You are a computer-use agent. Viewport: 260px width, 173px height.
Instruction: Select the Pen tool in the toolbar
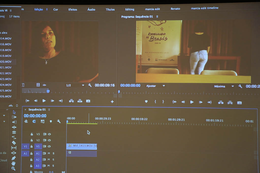point(14,158)
